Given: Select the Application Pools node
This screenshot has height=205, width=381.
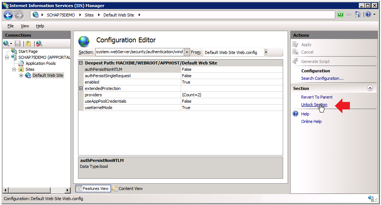Looking at the screenshot, I should 40,63.
